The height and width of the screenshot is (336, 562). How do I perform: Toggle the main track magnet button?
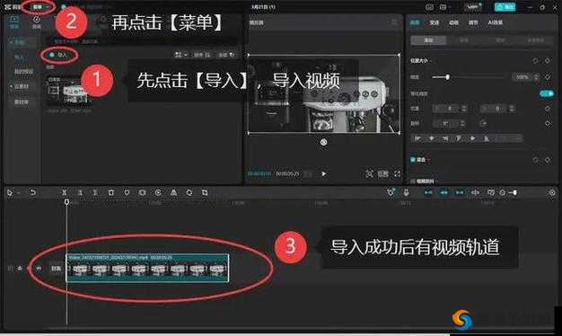coord(428,192)
